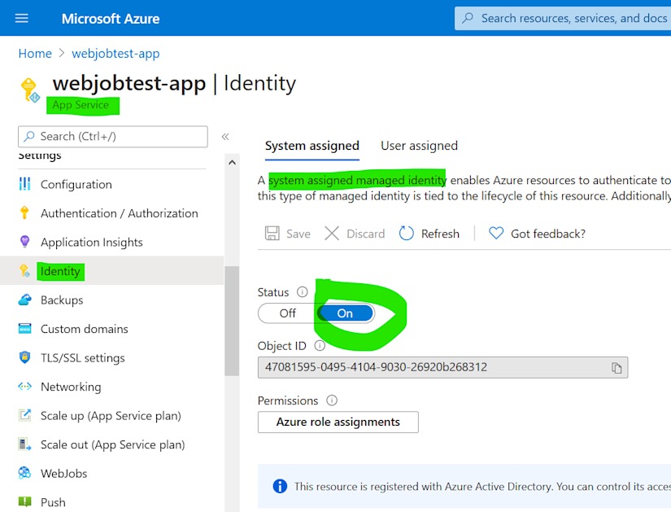671x512 pixels.
Task: Click the Save floppy disk icon
Action: (272, 234)
